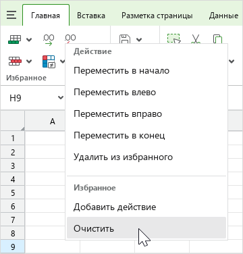This screenshot has width=243, height=254.
Task: Expand the dropdown arrow at right edge of ribbon
Action: point(232,61)
